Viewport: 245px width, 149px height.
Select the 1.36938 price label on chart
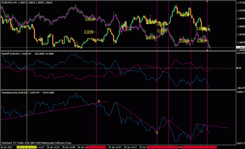coord(90,19)
